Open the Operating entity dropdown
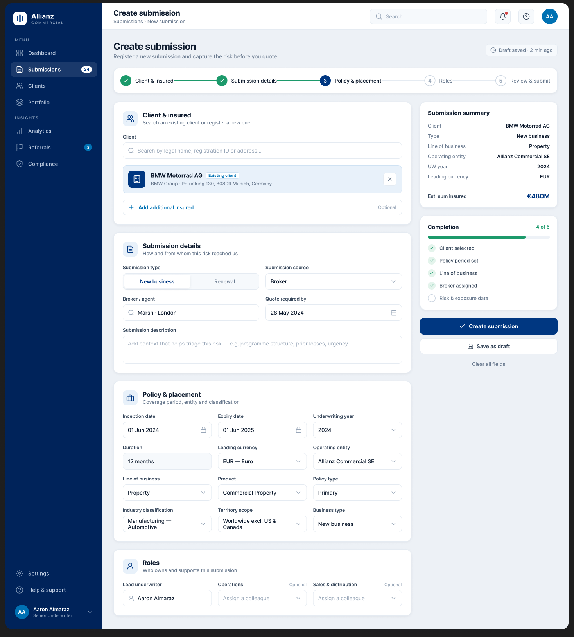 coord(357,461)
